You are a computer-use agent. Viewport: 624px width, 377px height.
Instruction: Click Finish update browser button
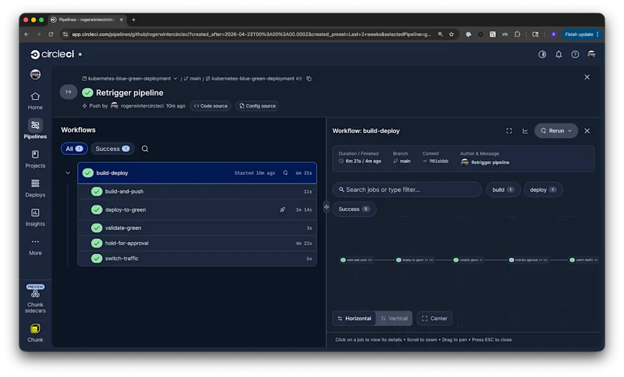(x=582, y=34)
